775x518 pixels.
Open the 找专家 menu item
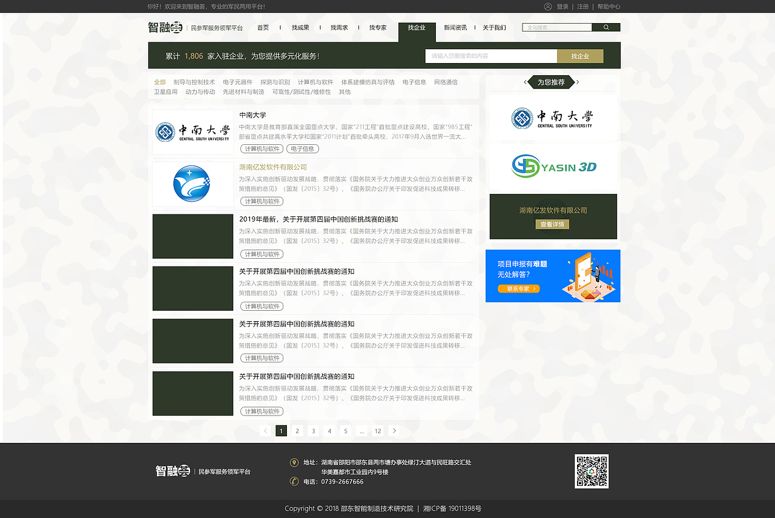378,28
